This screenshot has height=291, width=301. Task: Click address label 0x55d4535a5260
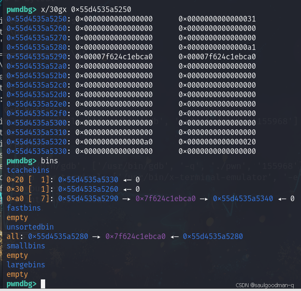37,28
